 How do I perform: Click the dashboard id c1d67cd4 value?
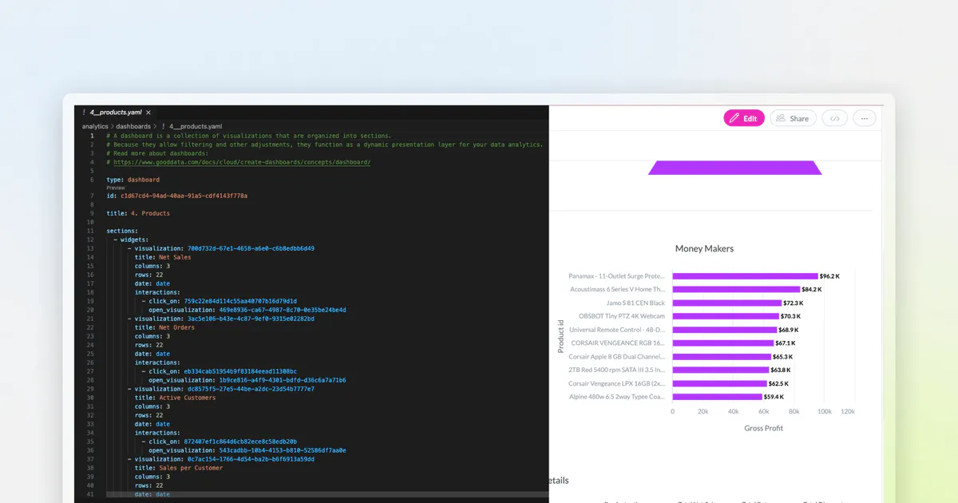coord(184,196)
